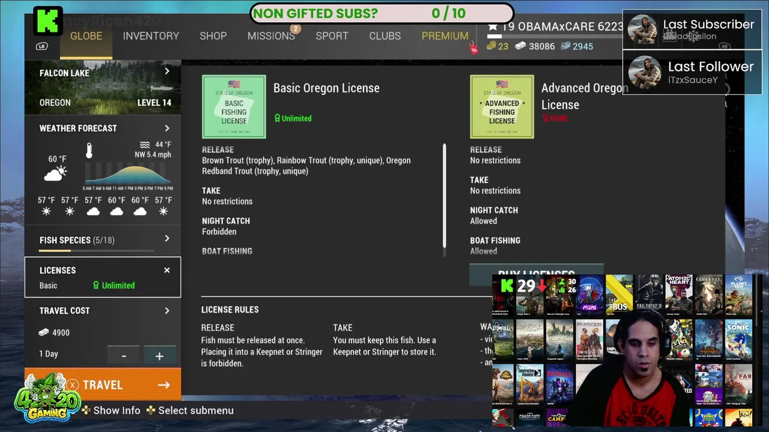The image size is (769, 432).
Task: Click the NON GIFTED SUBS counter banner
Action: click(382, 13)
